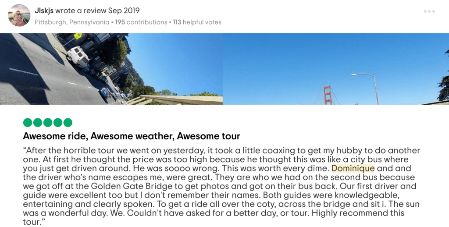Select the middle green rating bubble
The width and height of the screenshot is (449, 227).
pos(48,123)
